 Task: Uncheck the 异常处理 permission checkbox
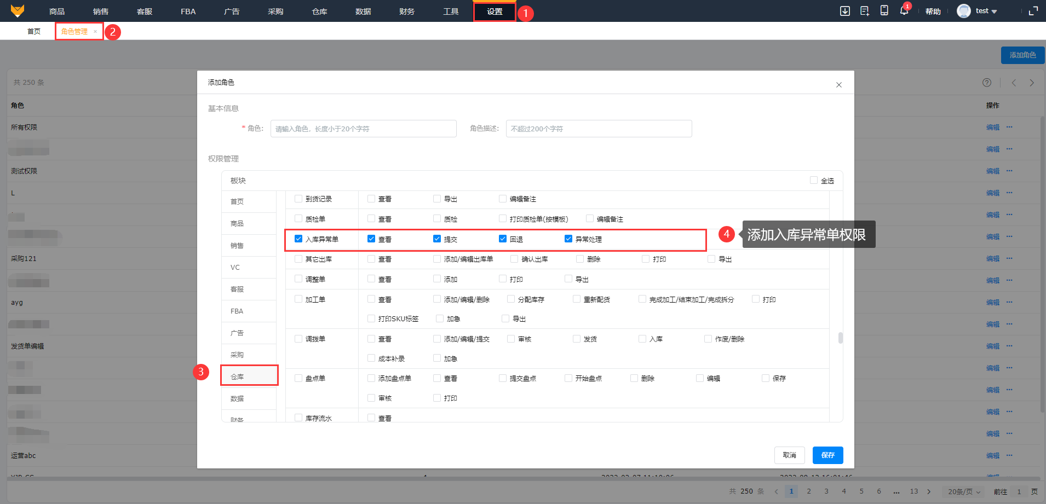coord(568,239)
